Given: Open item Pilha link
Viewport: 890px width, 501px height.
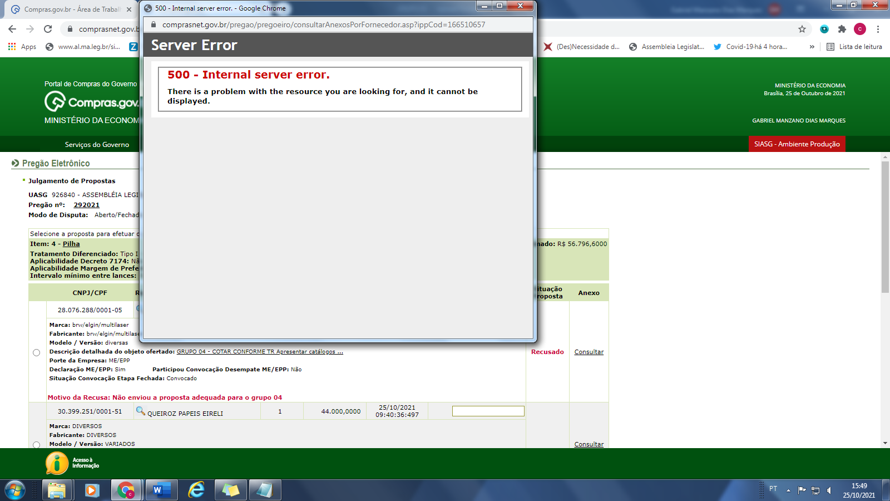Looking at the screenshot, I should pyautogui.click(x=71, y=244).
